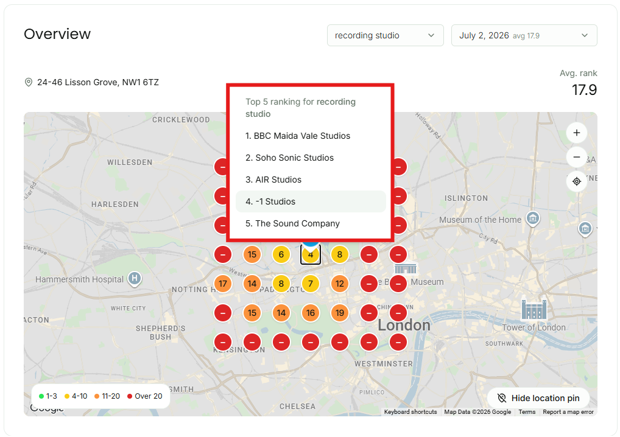This screenshot has height=437, width=620.
Task: Select the grid point ranked 4
Action: point(311,254)
